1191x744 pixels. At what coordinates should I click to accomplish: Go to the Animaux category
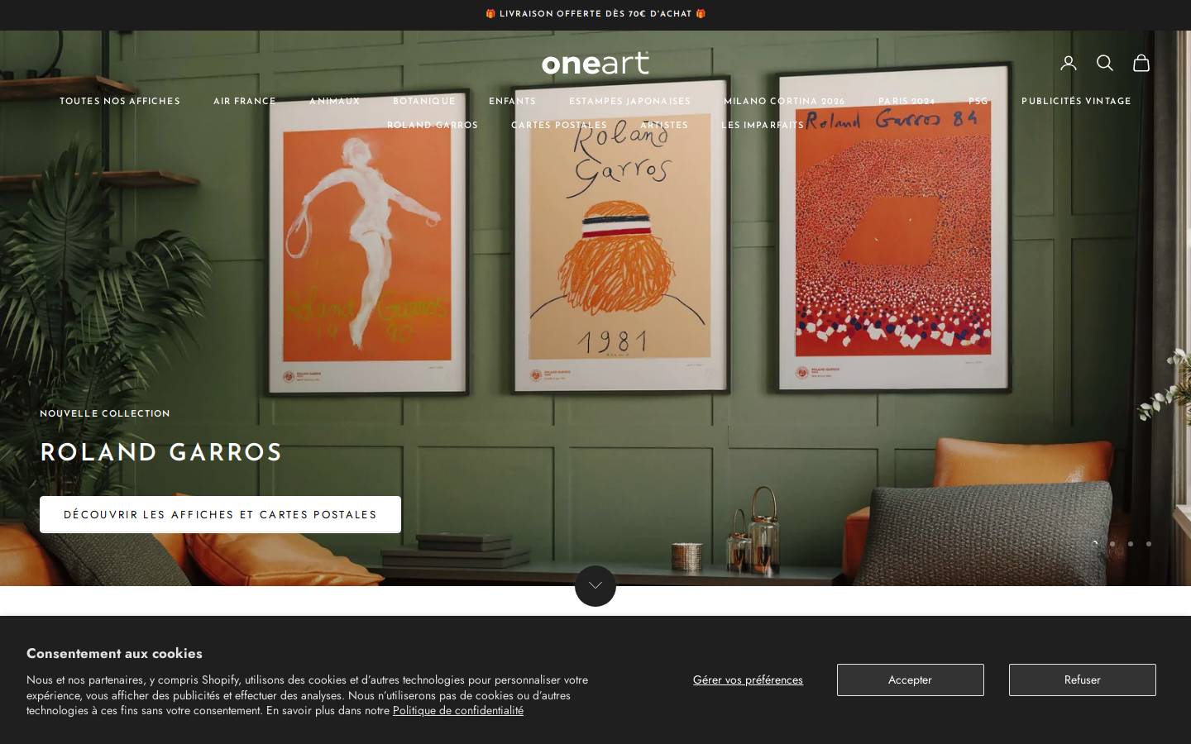(x=335, y=102)
